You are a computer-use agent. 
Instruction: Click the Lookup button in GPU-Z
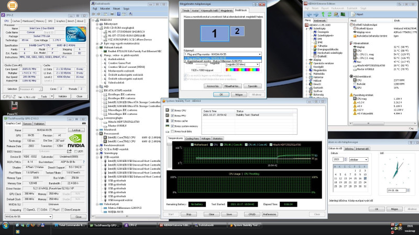click(x=76, y=130)
